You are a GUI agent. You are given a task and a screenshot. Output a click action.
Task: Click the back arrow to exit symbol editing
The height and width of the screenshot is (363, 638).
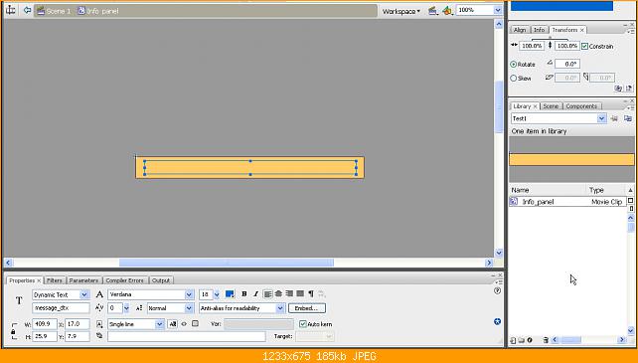27,10
